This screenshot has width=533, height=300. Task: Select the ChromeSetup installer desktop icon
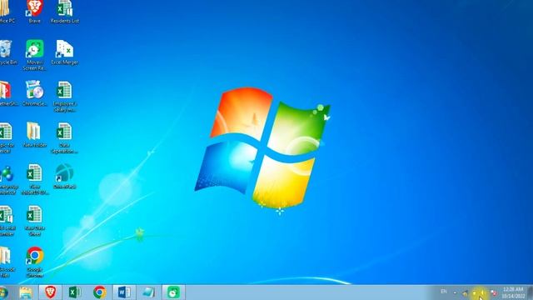[34, 94]
